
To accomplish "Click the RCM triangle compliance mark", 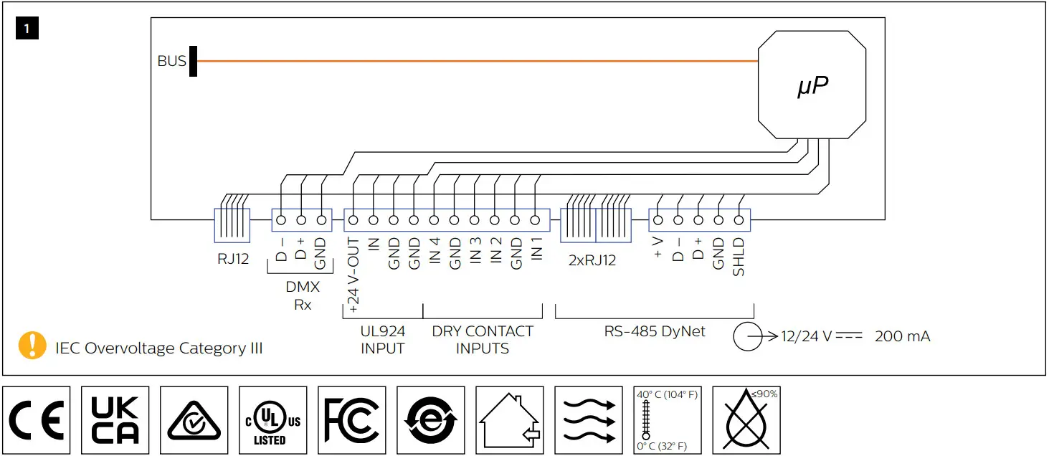I will 194,419.
